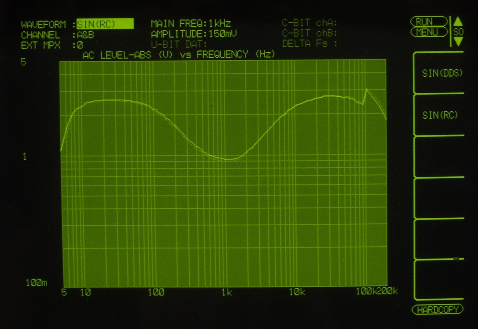The height and width of the screenshot is (329, 478).
Task: Click the AMPLITUDE 150mV field
Action: coord(194,34)
